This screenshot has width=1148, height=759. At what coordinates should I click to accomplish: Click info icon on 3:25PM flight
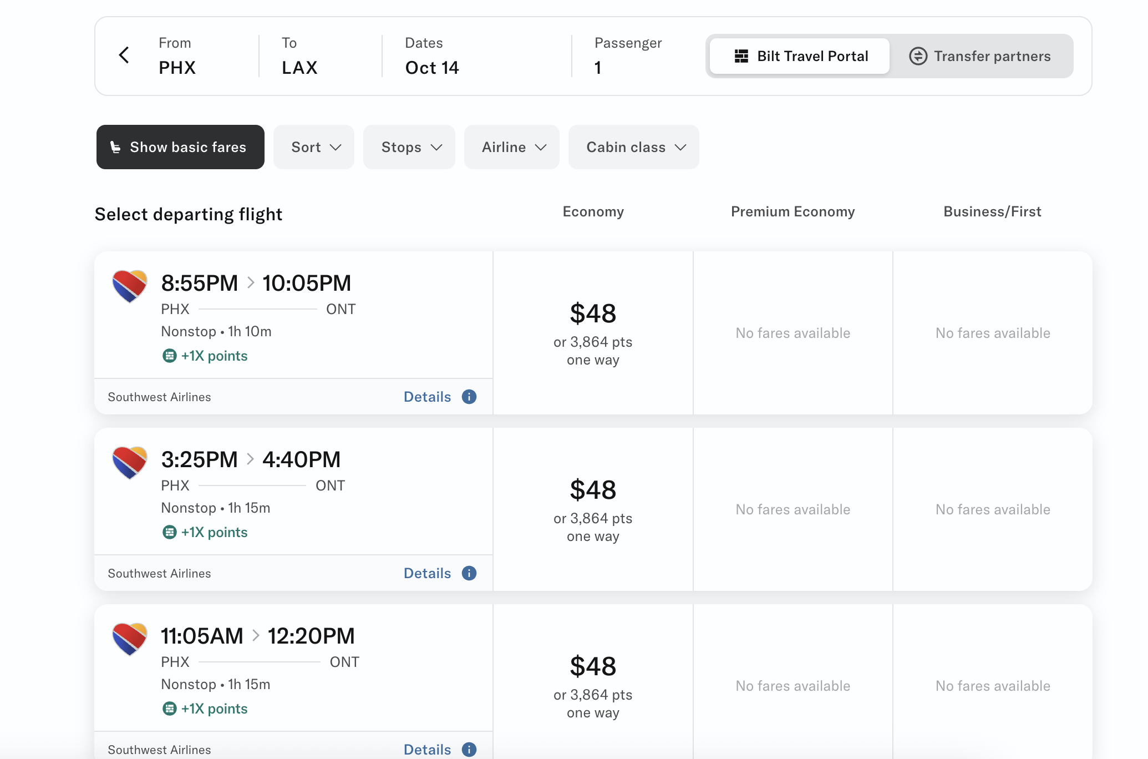coord(469,573)
